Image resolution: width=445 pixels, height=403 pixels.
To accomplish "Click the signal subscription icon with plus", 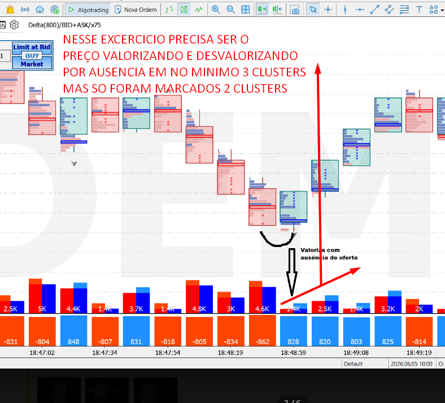I will click(54, 10).
